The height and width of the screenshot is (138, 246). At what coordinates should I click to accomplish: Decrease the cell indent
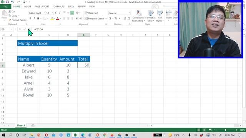coord(77,18)
